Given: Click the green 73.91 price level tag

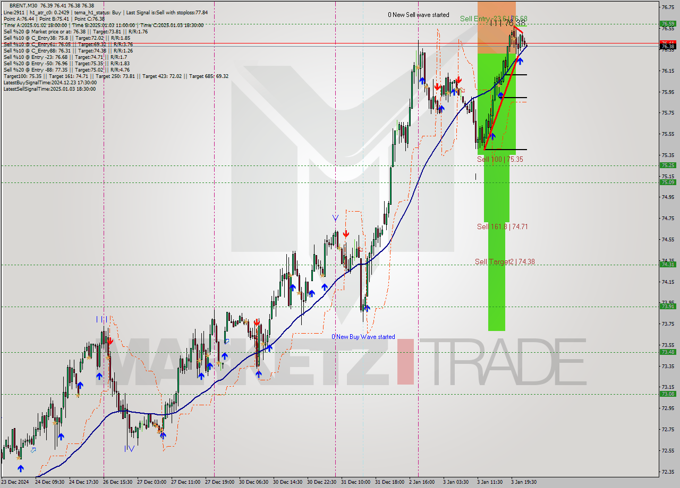Looking at the screenshot, I should pyautogui.click(x=668, y=307).
